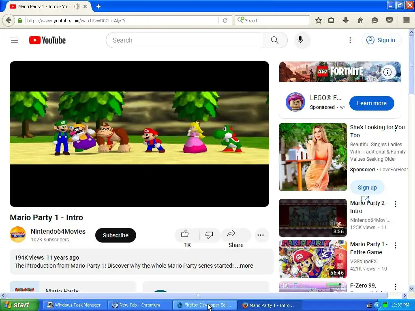The height and width of the screenshot is (311, 415).
Task: Open a new tab with the plus button
Action: 98,6
